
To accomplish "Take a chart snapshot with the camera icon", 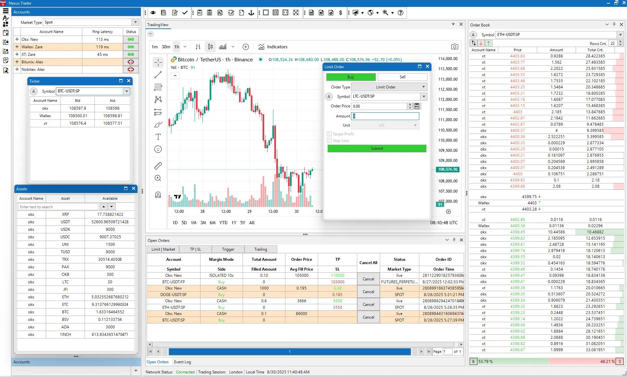I will tap(455, 47).
